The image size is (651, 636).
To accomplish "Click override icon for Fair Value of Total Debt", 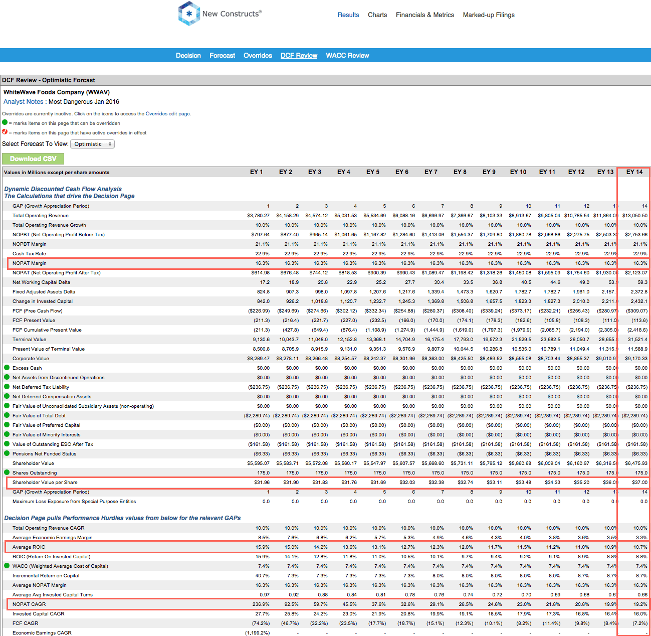I will tap(7, 415).
